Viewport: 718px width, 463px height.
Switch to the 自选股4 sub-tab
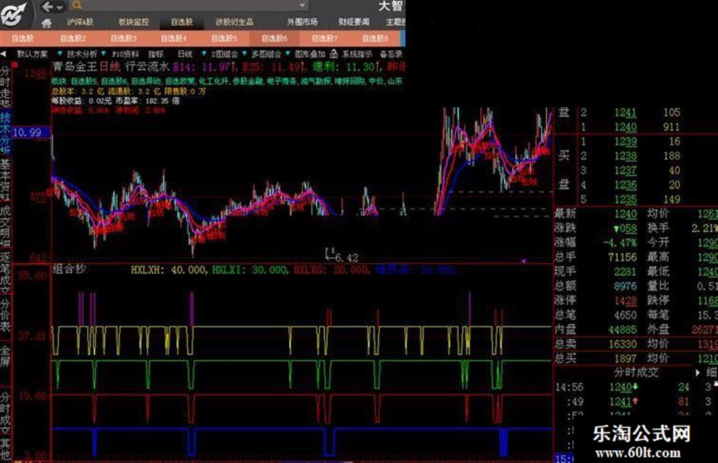(x=173, y=39)
